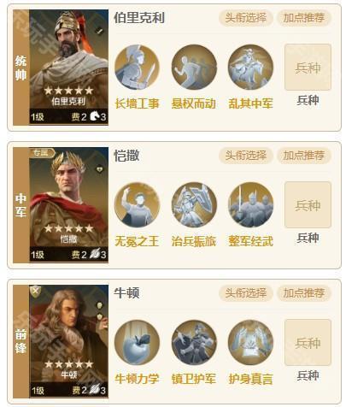Open 加点推荐 for 伯里克利

pyautogui.click(x=304, y=18)
